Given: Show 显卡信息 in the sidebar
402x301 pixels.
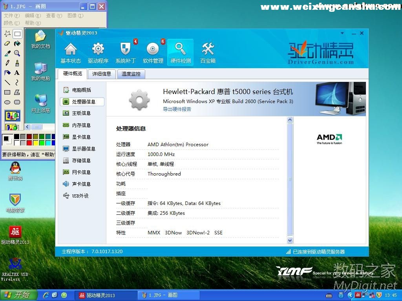Looking at the screenshot, I should (x=81, y=137).
